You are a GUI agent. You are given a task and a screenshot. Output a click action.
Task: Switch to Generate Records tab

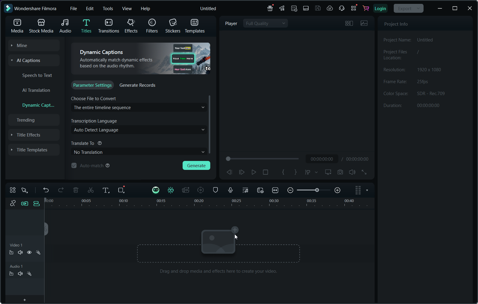coord(137,85)
